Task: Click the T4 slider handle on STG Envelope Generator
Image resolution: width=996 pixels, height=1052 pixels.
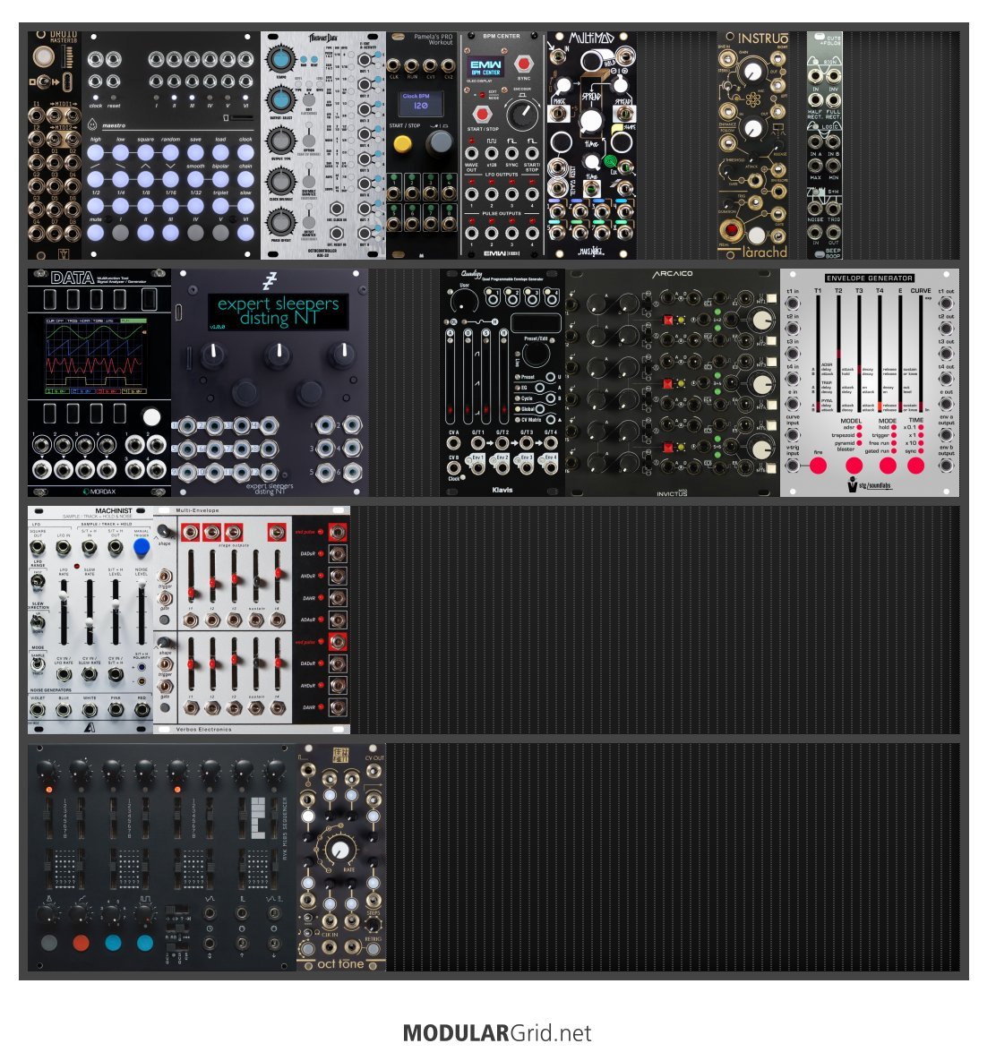Action: (880, 406)
